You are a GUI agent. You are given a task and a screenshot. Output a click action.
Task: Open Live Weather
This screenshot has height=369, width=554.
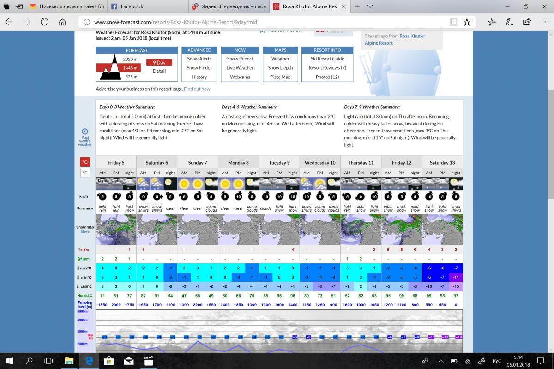[240, 68]
